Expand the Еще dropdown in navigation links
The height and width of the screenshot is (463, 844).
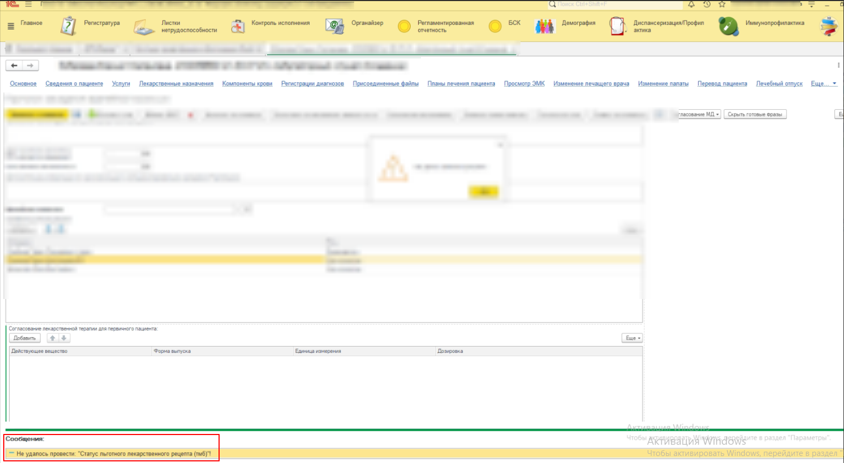pyautogui.click(x=824, y=84)
